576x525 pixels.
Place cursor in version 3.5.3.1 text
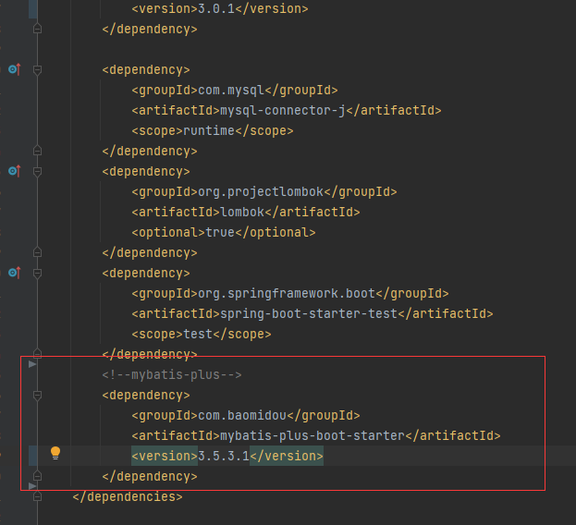[223, 456]
